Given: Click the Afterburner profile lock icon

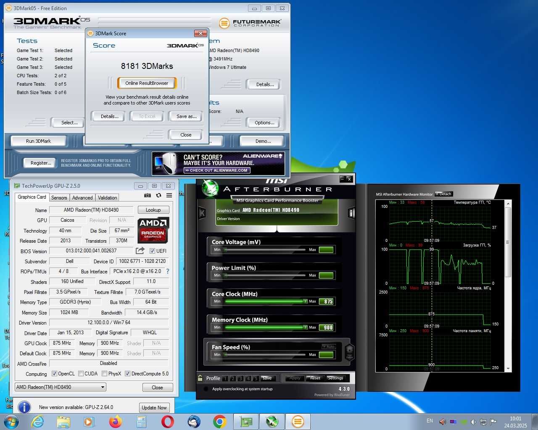Looking at the screenshot, I should coord(200,378).
